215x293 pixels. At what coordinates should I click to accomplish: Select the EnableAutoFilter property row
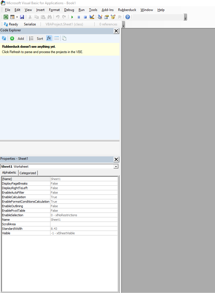(x=60, y=193)
